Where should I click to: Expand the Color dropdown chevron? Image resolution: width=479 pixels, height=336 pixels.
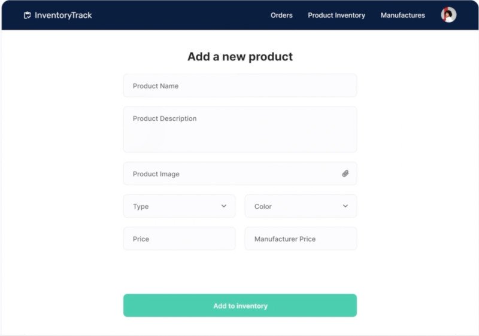[345, 206]
